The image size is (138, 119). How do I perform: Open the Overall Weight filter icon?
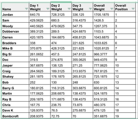pyautogui.click(x=112, y=9)
